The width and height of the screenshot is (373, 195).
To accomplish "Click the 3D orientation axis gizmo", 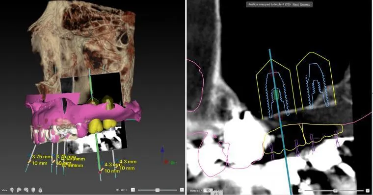I will pos(168,157).
